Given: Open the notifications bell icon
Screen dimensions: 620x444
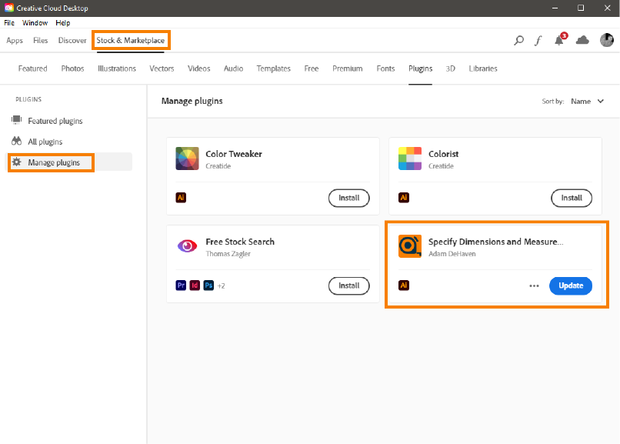Looking at the screenshot, I should click(x=559, y=40).
